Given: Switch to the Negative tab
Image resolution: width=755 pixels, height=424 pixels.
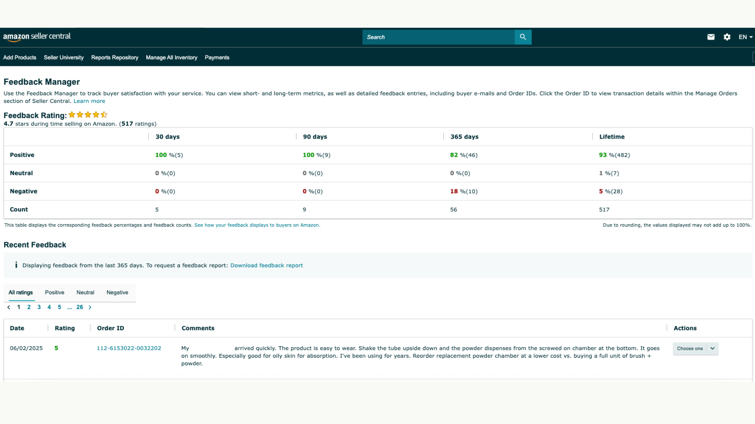Looking at the screenshot, I should point(117,292).
